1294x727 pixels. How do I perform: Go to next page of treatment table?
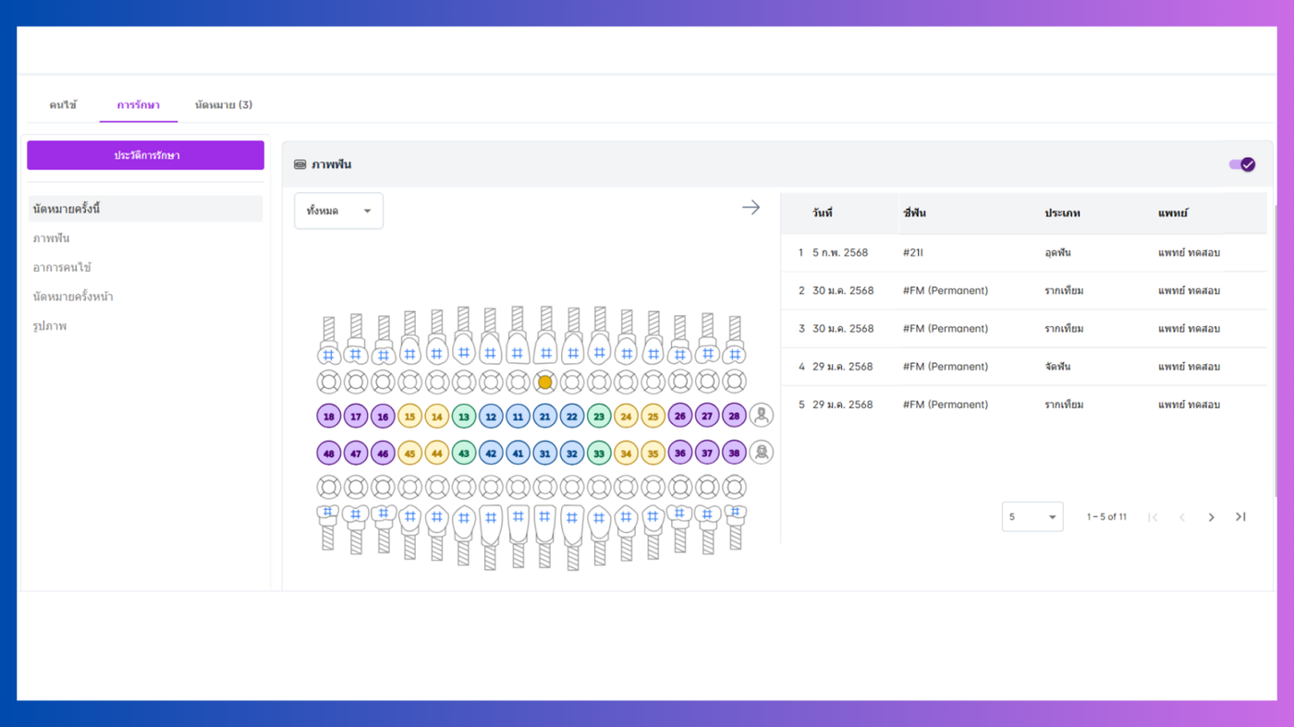click(x=1211, y=517)
